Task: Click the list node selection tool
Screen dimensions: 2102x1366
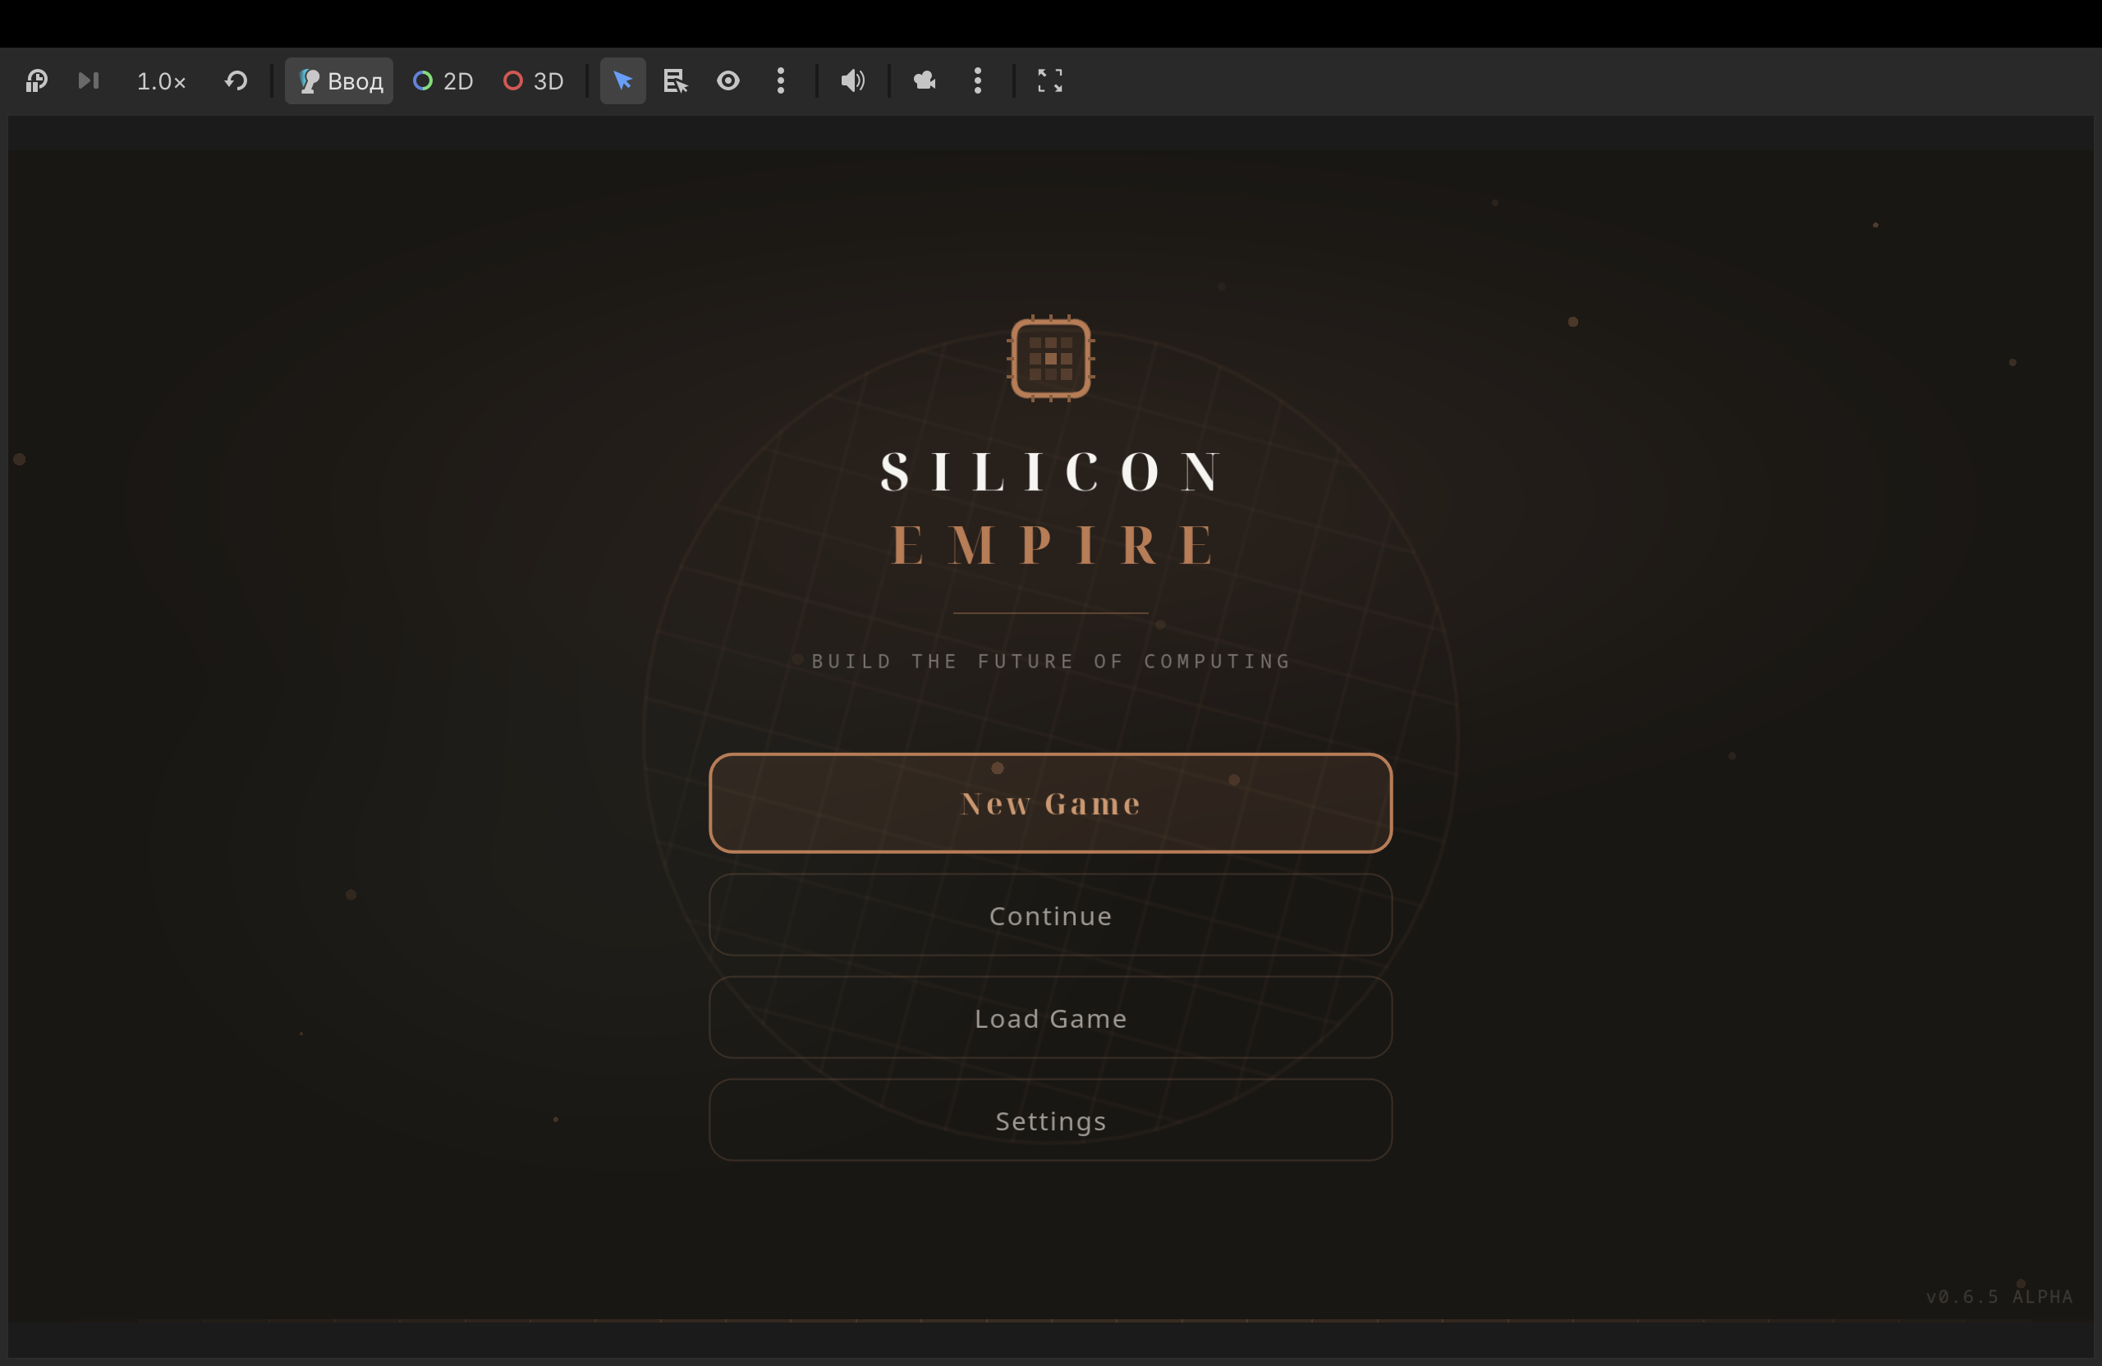Action: pyautogui.click(x=676, y=81)
